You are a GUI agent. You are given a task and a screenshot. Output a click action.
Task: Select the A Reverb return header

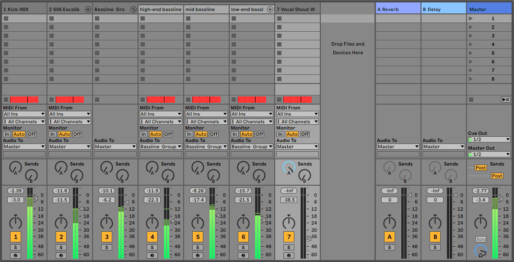click(398, 8)
